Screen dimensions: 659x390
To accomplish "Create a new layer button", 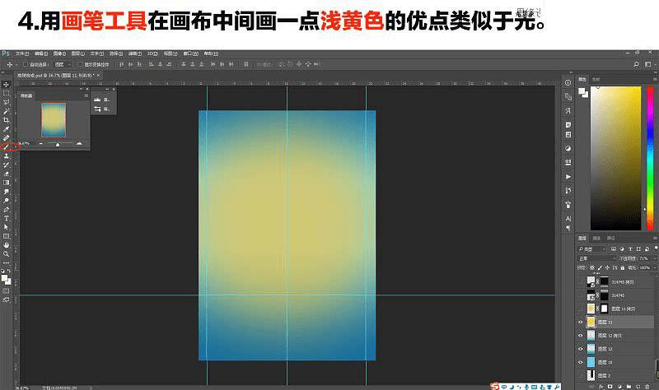I will pyautogui.click(x=638, y=386).
